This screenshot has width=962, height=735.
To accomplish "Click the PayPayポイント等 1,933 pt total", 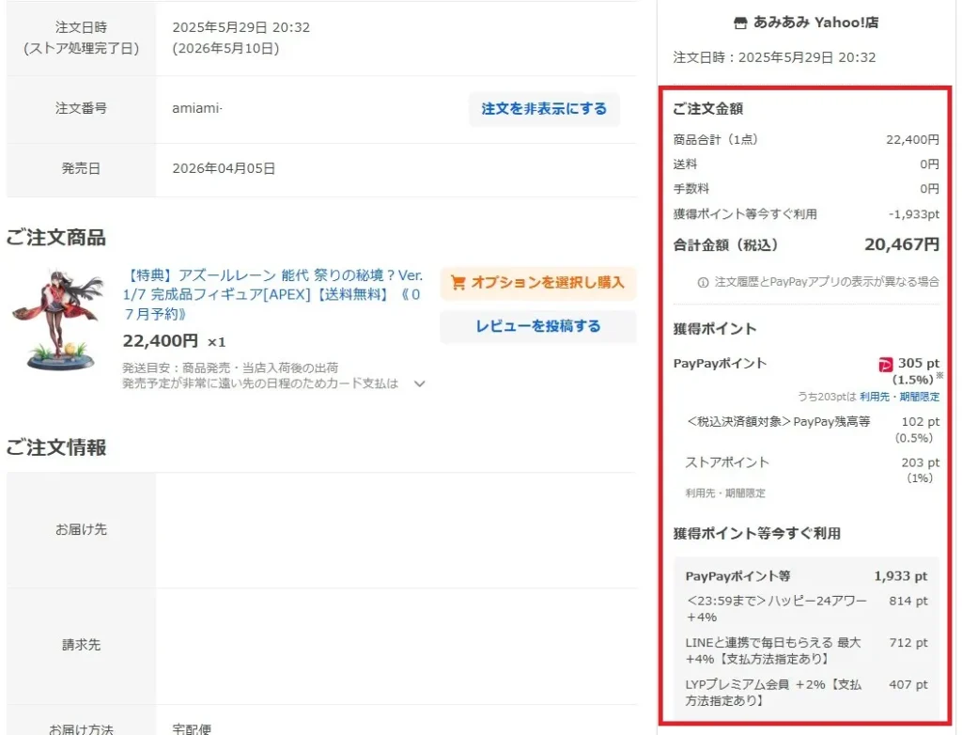I will click(900, 576).
